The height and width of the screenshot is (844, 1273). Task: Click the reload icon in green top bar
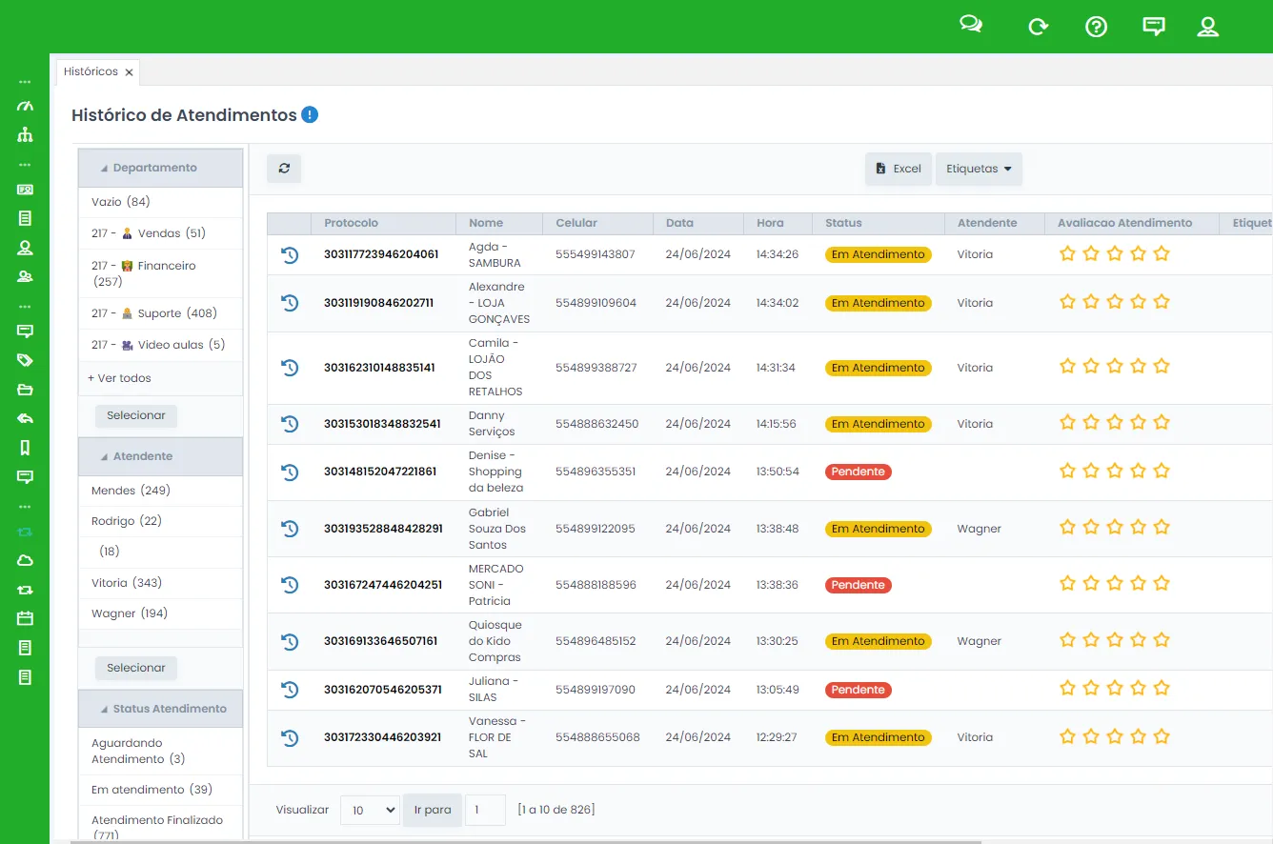point(1038,27)
